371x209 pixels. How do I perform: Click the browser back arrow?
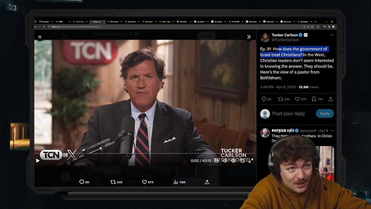36,27
